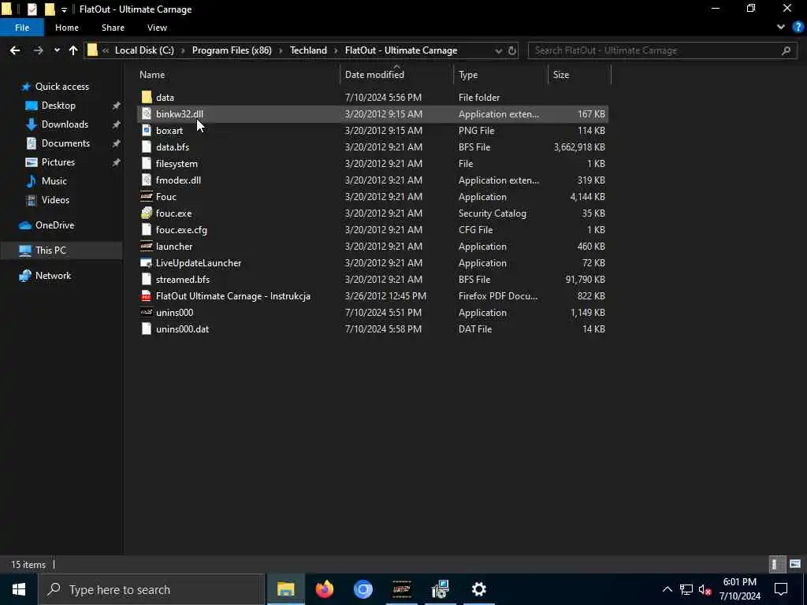This screenshot has width=807, height=605.
Task: Select the unins000 application icon
Action: coord(147,312)
